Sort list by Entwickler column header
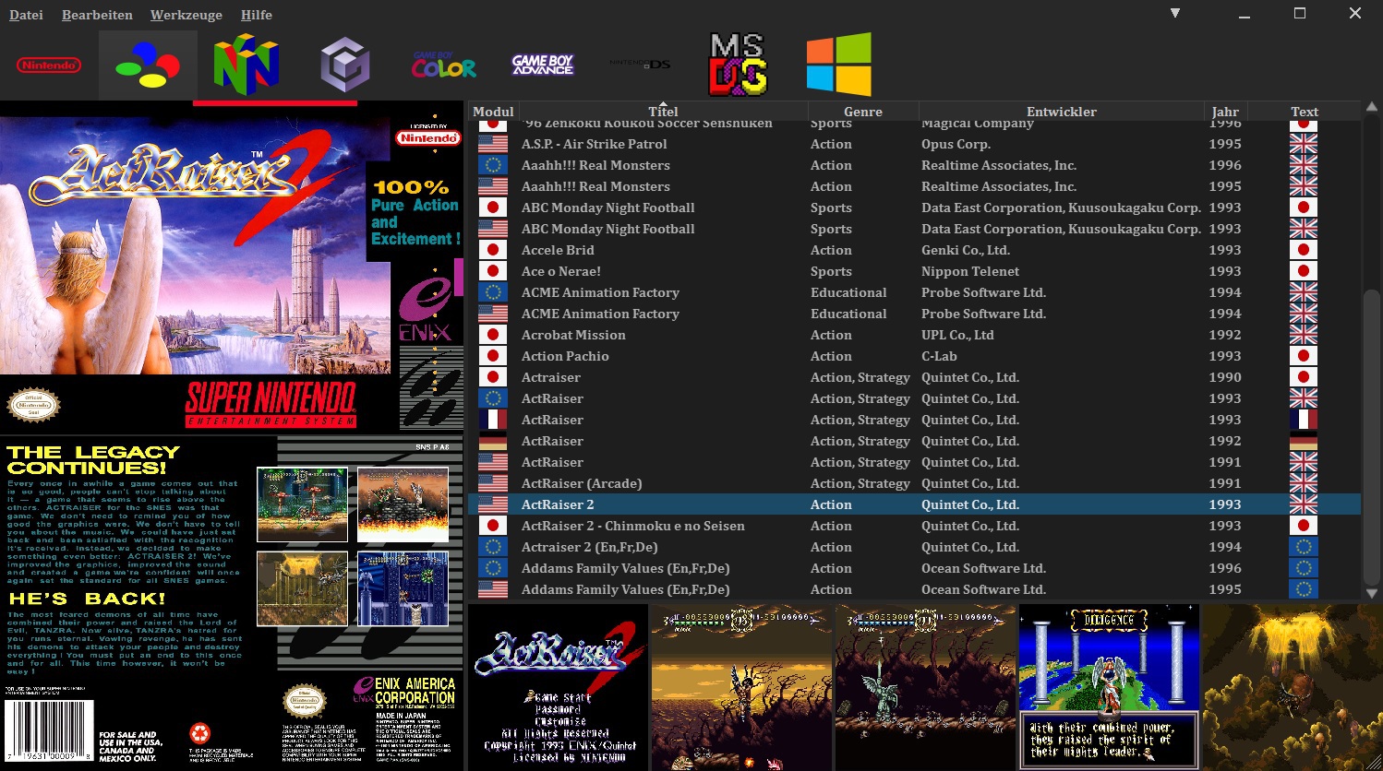This screenshot has height=771, width=1383. coord(1062,112)
